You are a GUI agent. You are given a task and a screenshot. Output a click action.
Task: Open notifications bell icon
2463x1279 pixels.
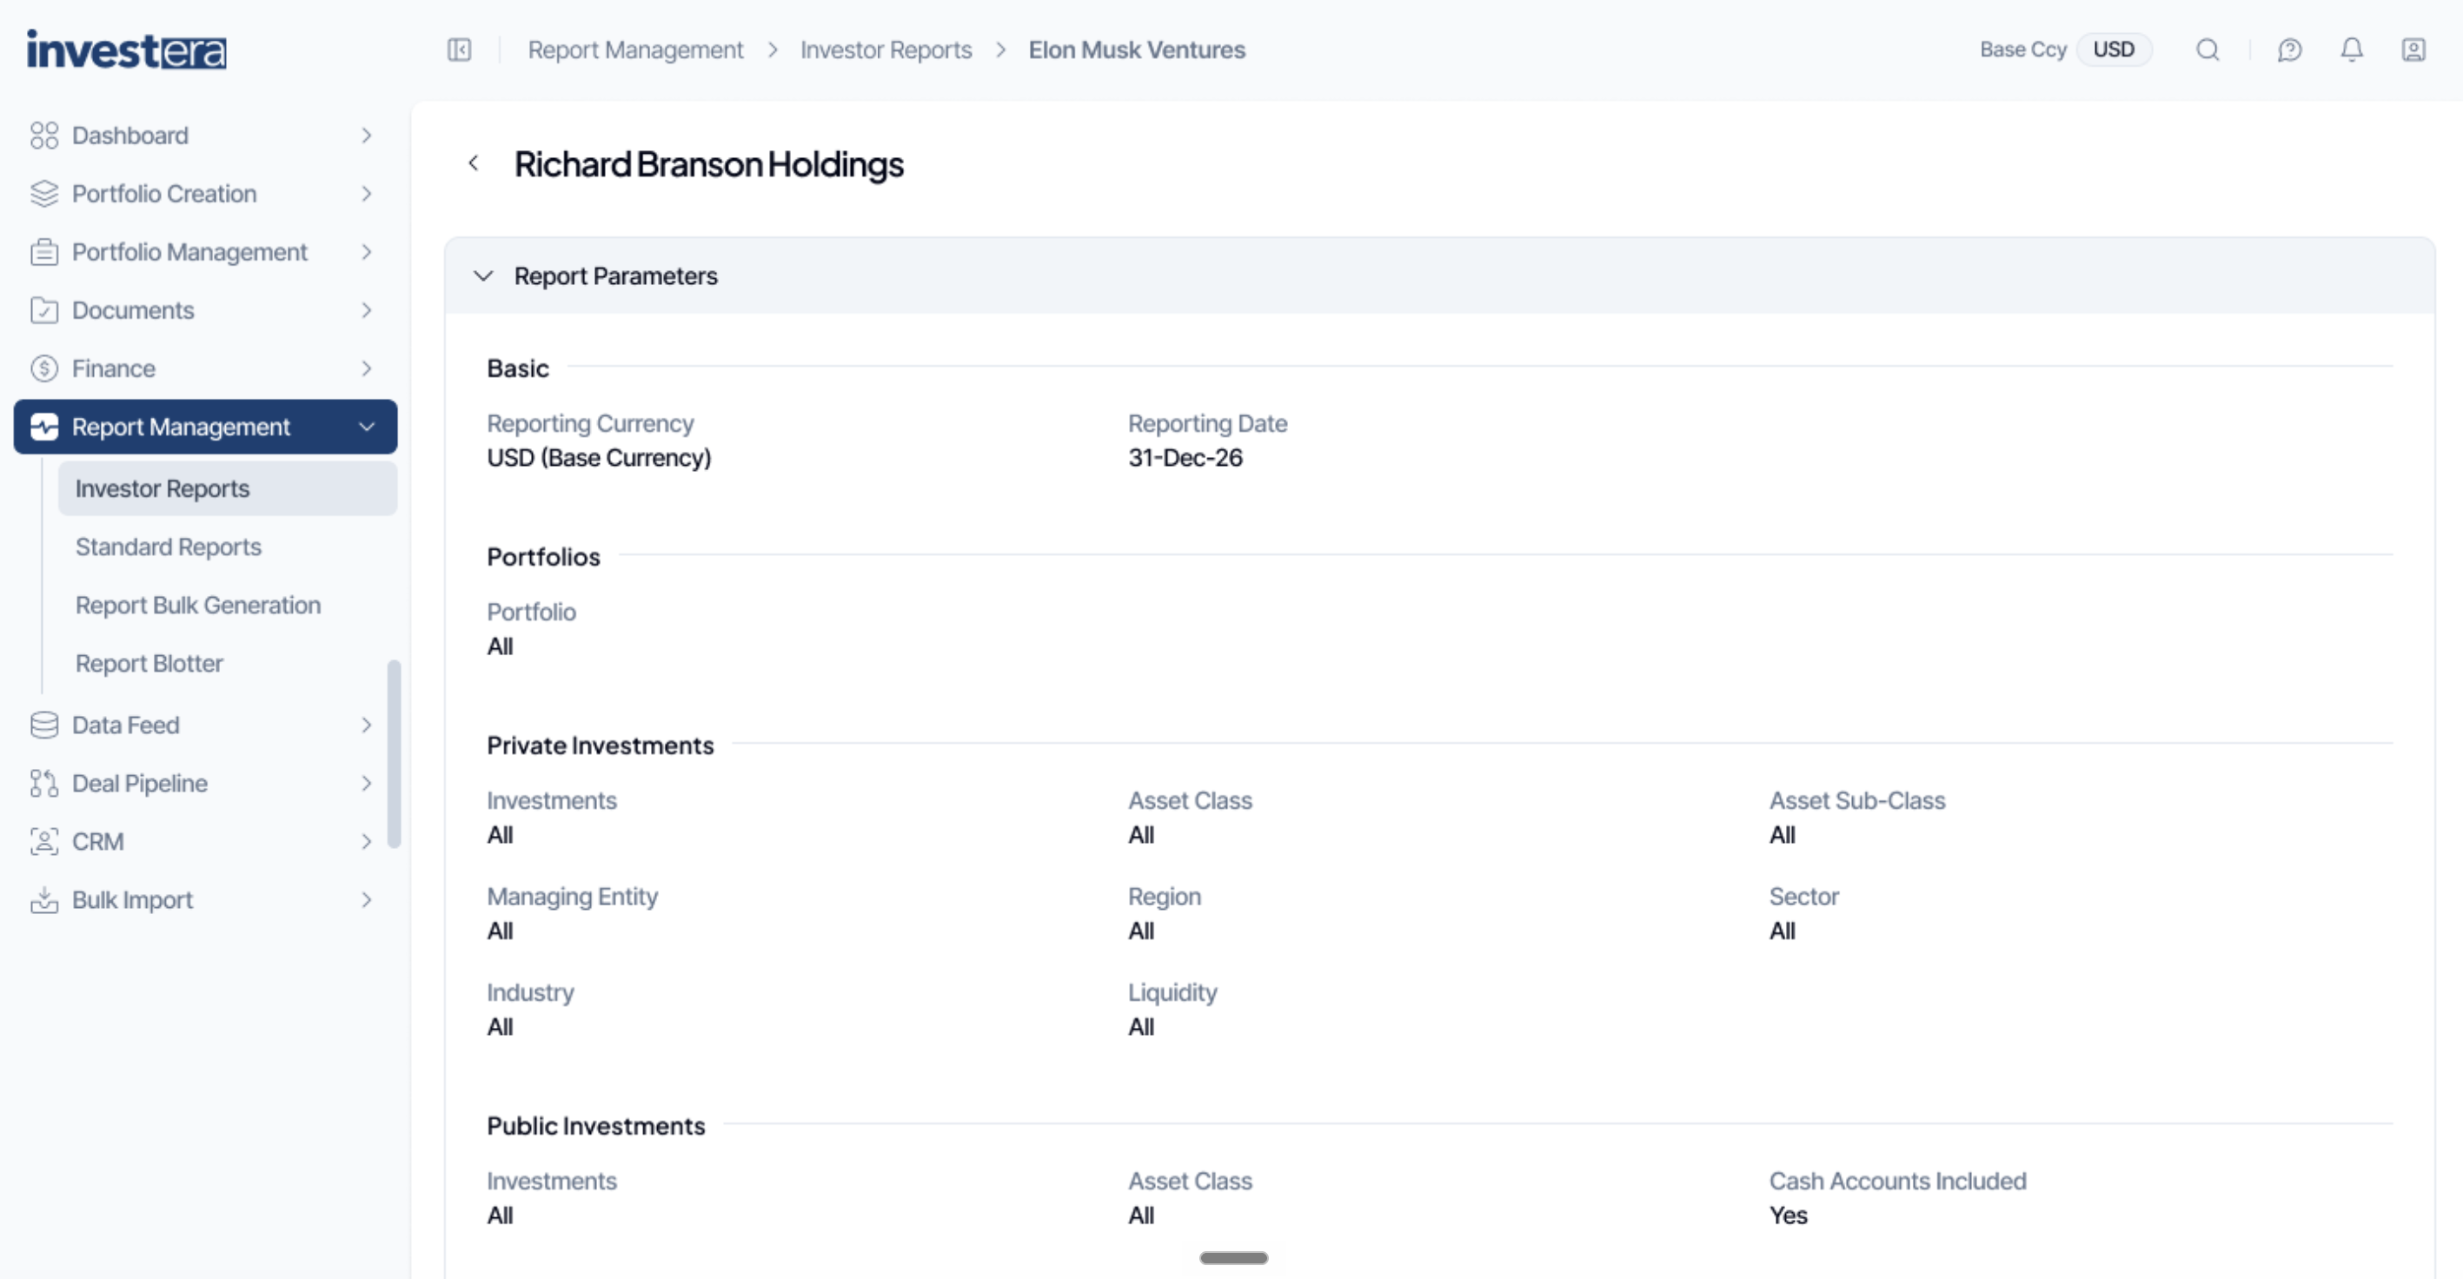2351,50
